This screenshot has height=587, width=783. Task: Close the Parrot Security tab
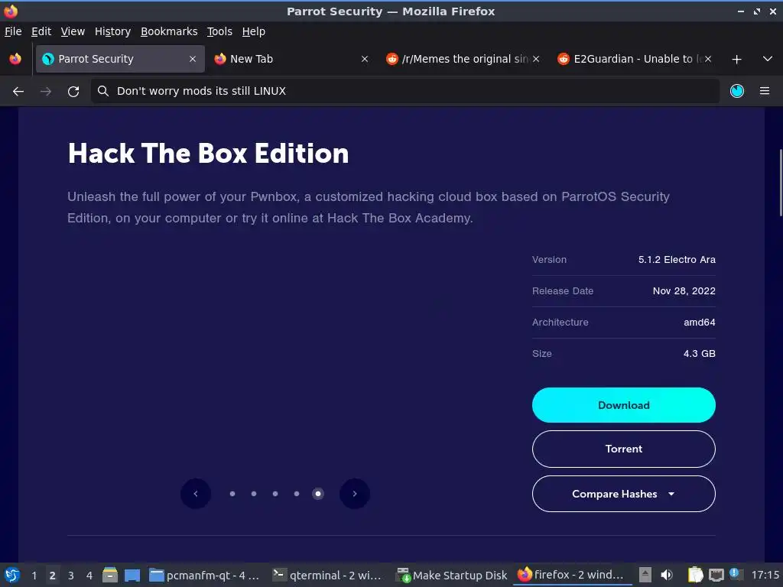pyautogui.click(x=192, y=59)
